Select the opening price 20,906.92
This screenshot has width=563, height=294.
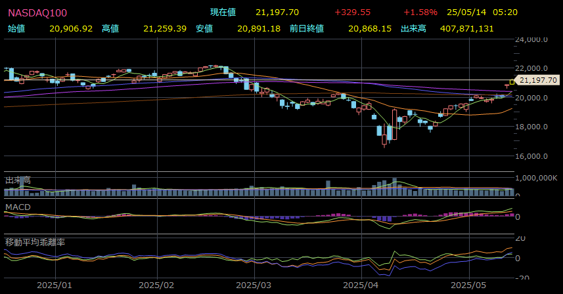pos(71,29)
